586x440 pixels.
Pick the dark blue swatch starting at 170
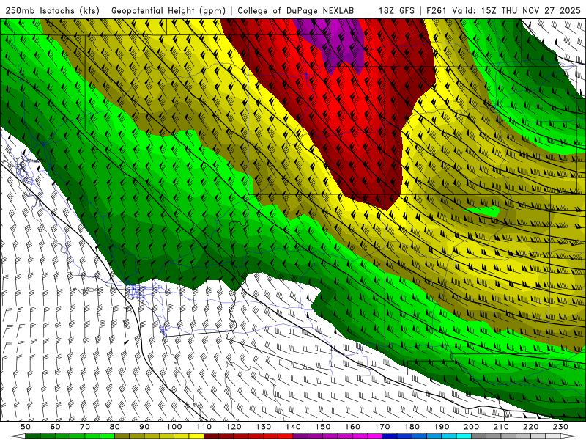[390, 436]
